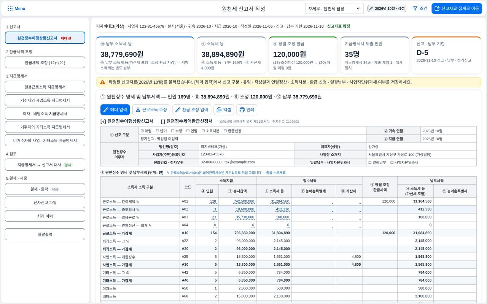Click the 인쇄 printer icon
This screenshot has height=304, width=487.
coord(242,110)
